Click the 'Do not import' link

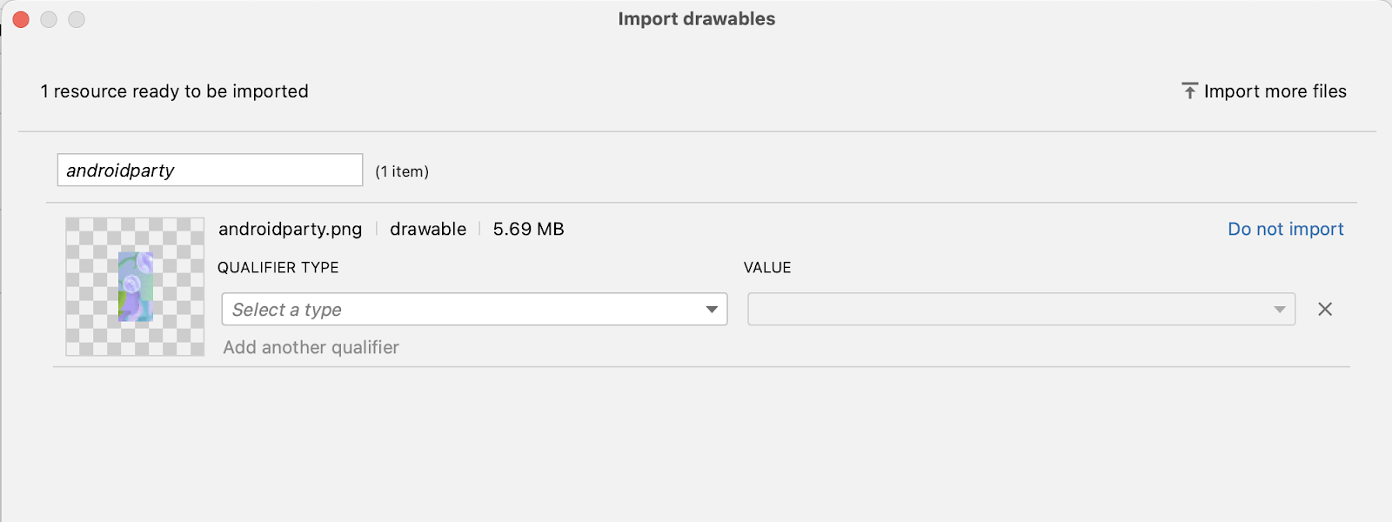[1285, 229]
